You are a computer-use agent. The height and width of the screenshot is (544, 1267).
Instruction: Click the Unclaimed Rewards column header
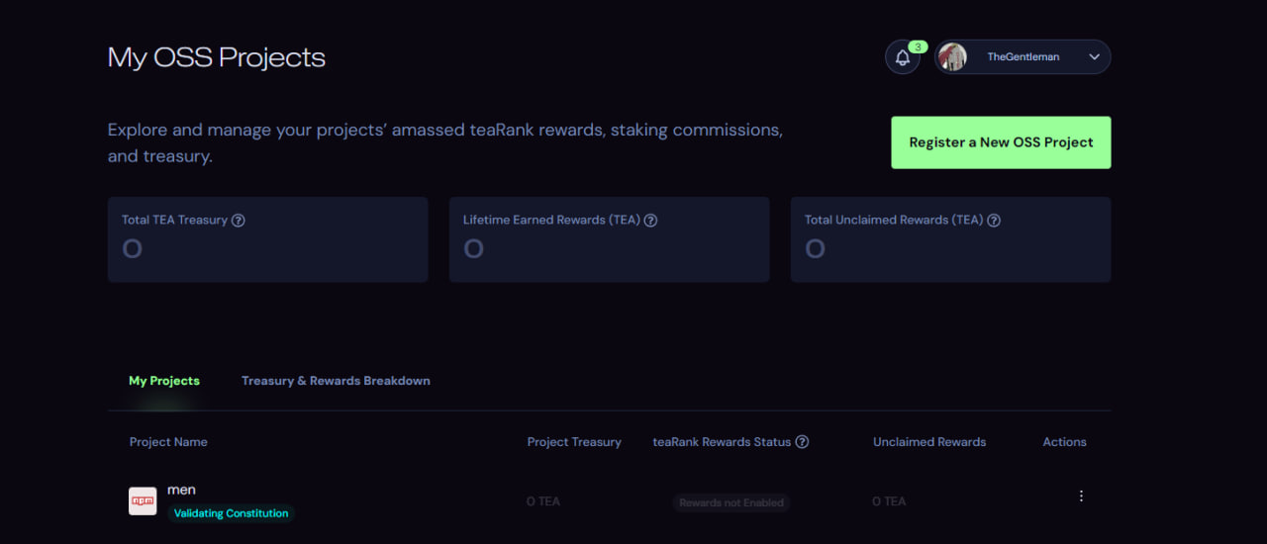(929, 442)
